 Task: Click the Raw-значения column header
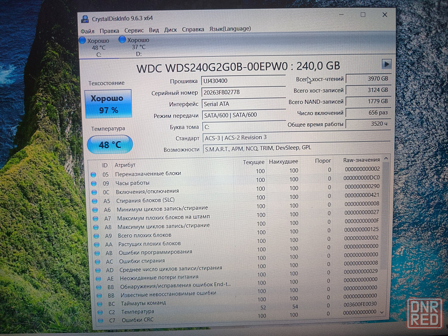click(x=362, y=160)
